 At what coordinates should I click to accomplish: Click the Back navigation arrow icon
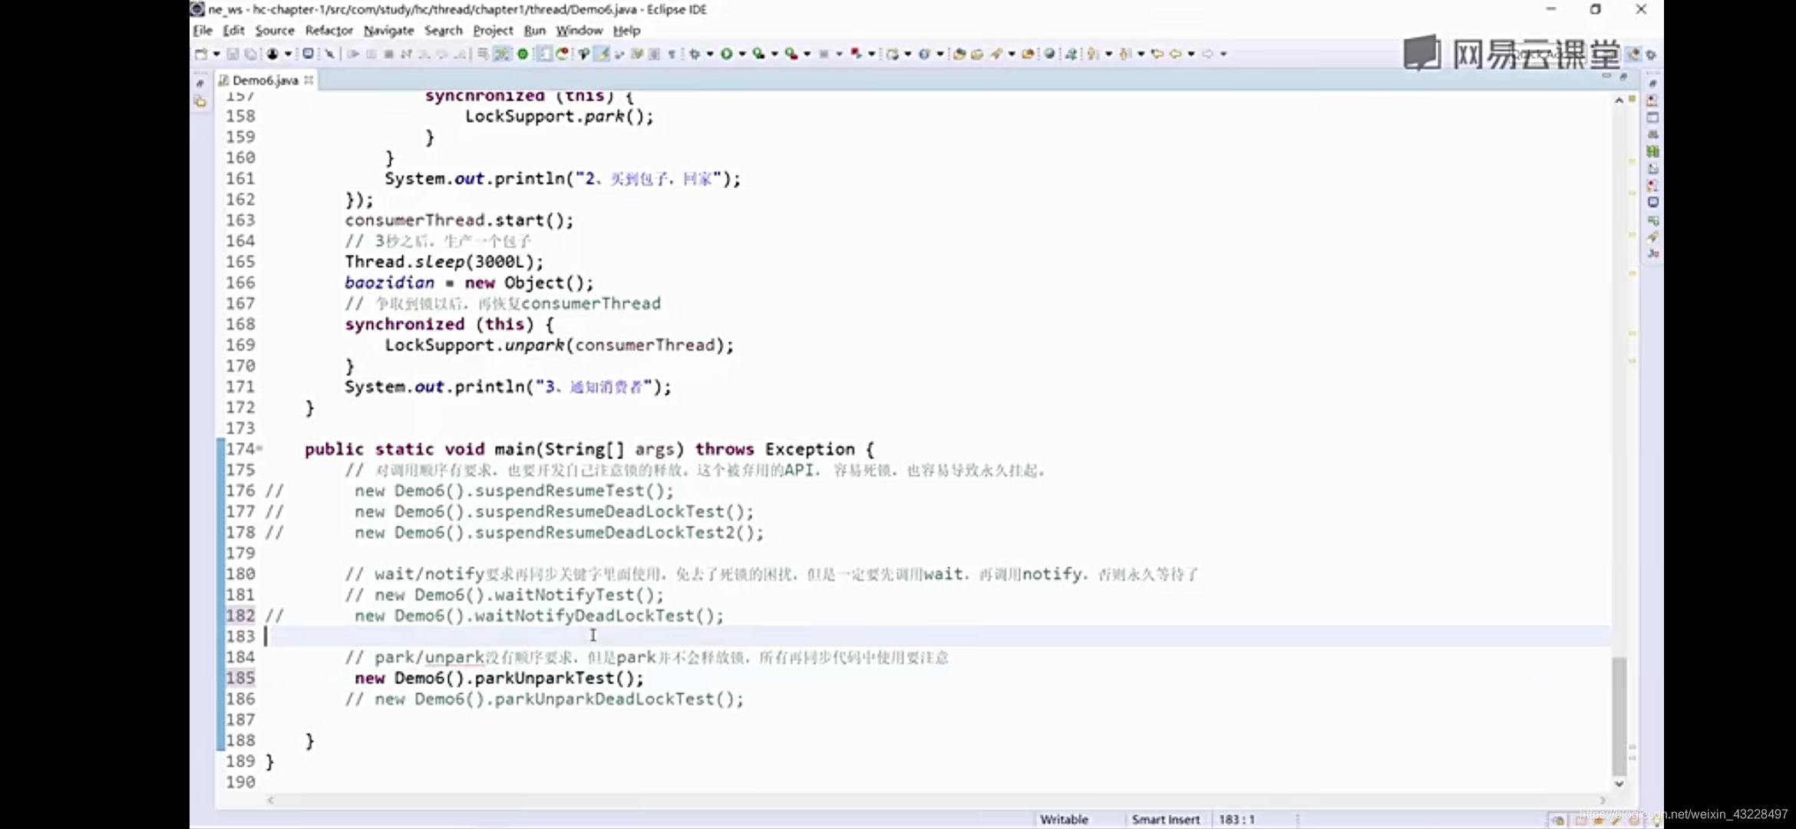1175,54
